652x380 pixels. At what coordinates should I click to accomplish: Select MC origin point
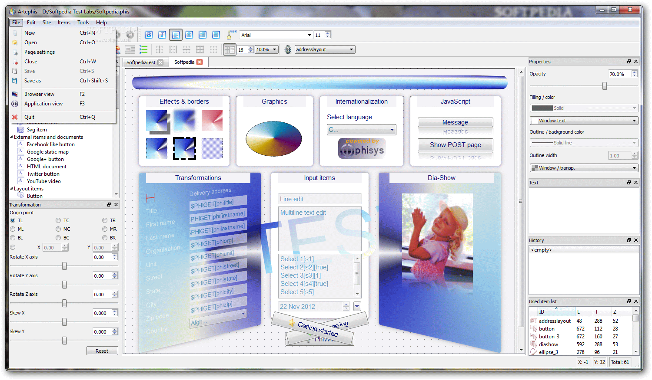(x=58, y=229)
